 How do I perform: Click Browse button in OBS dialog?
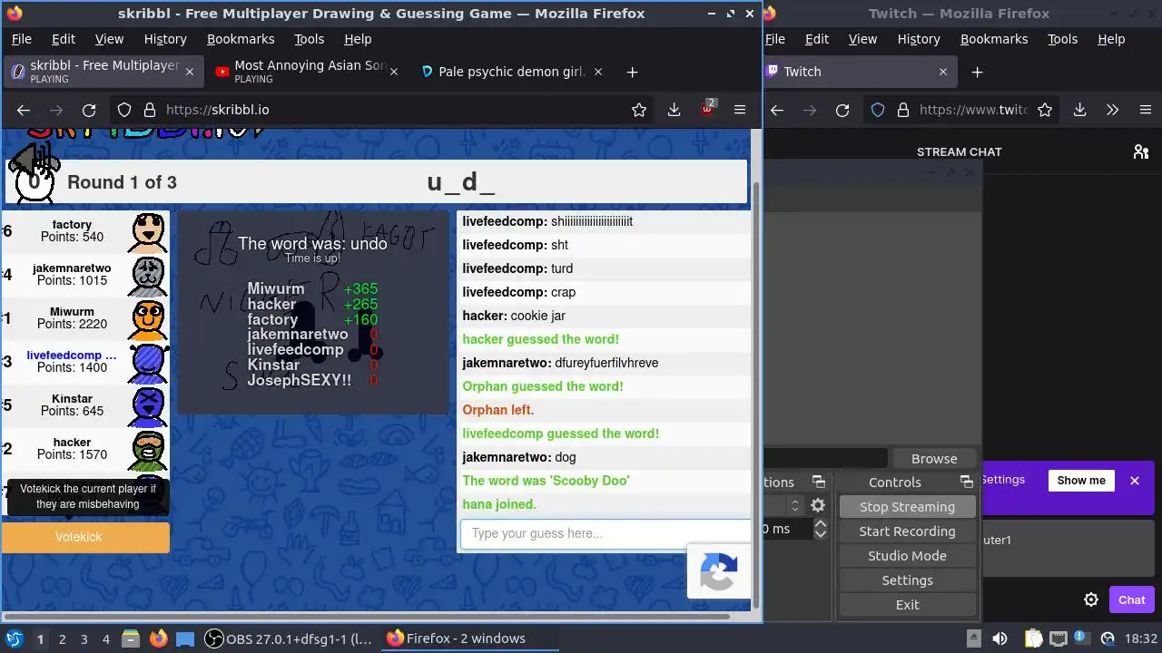coord(934,459)
